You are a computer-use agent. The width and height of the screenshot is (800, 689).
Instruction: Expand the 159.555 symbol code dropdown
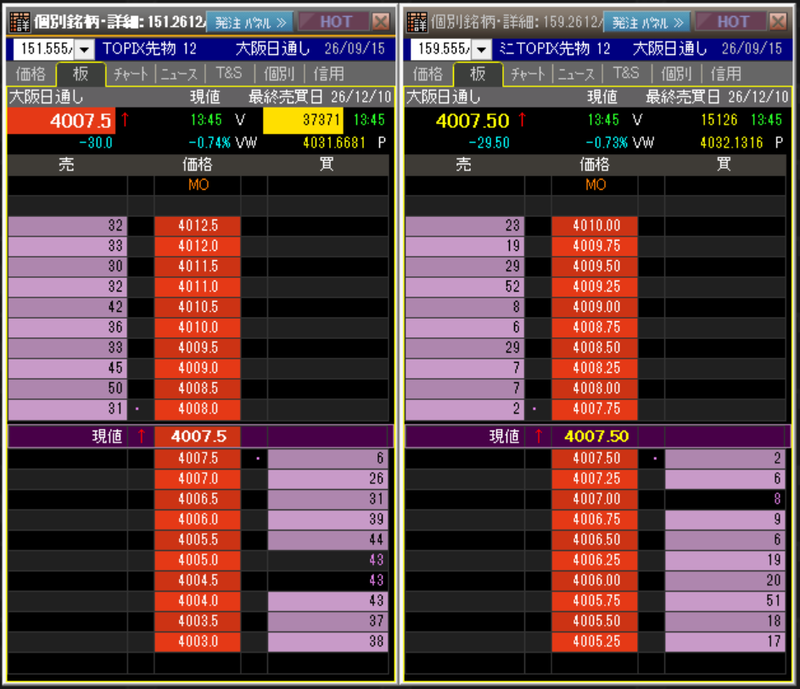[x=482, y=49]
